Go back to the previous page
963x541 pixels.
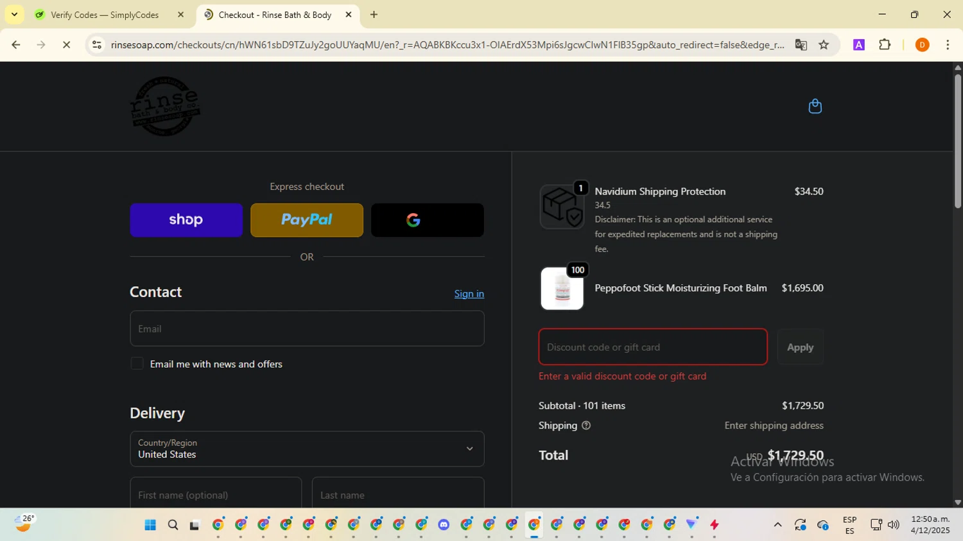(x=16, y=45)
